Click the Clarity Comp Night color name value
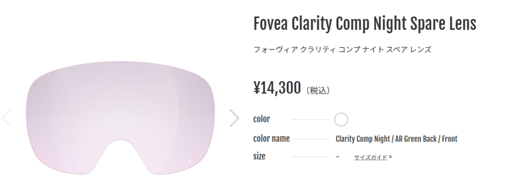Viewport: 518px width, 185px height. (396, 139)
